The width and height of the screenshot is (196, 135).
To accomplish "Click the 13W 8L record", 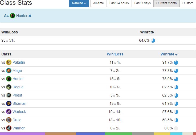I will tap(115, 103).
